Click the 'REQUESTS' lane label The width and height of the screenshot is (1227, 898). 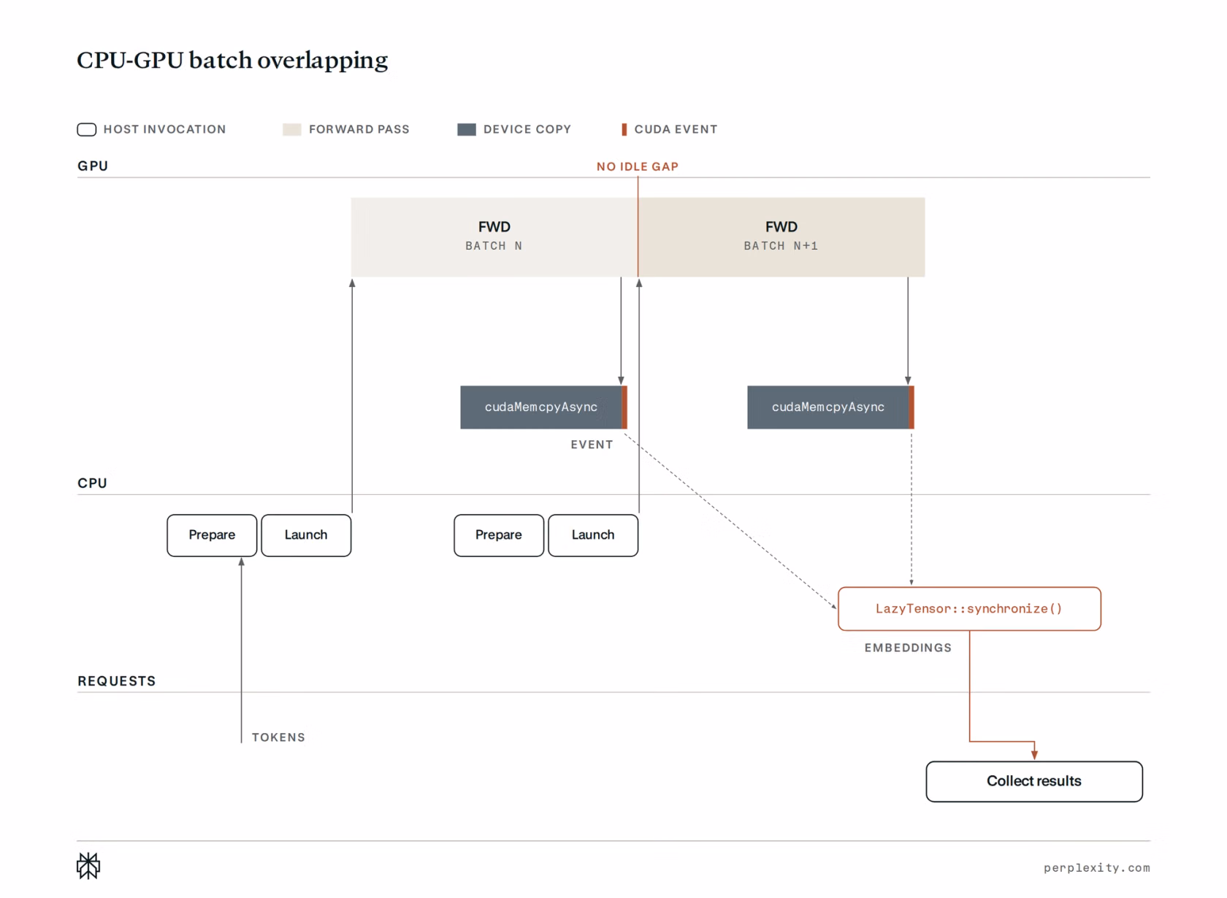point(117,681)
